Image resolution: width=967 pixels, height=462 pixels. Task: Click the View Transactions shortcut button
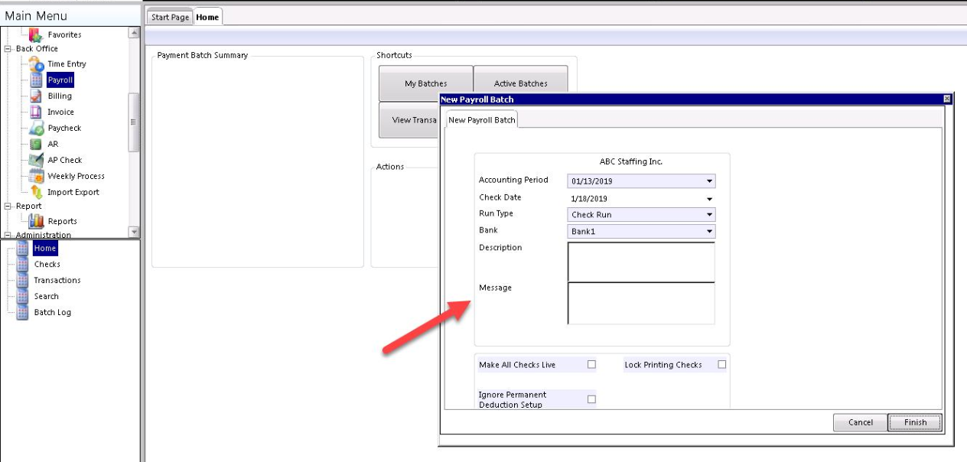pyautogui.click(x=409, y=120)
